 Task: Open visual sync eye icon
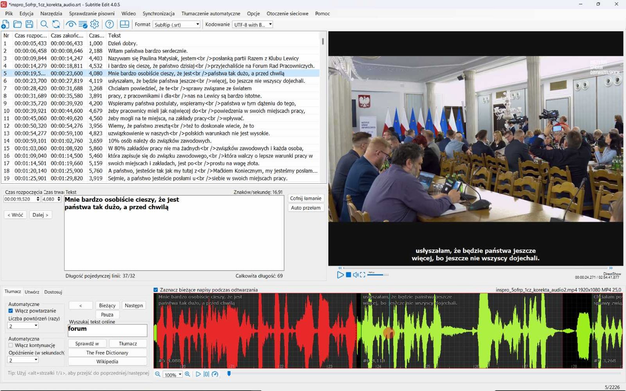(71, 24)
